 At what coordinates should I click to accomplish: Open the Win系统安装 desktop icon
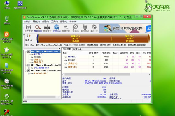tap(7, 68)
